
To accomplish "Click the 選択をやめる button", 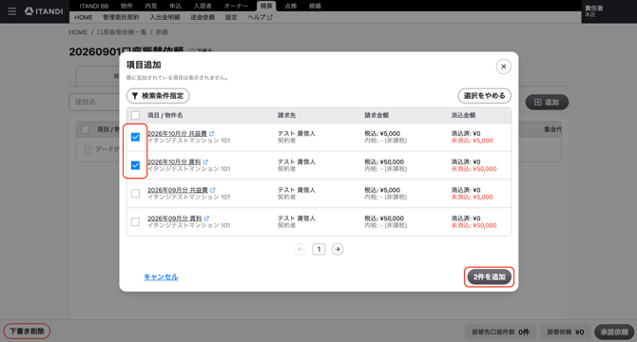I will coord(484,96).
